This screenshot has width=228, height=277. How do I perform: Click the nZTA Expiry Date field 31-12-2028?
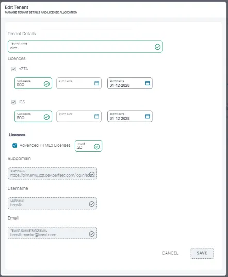coord(130,83)
